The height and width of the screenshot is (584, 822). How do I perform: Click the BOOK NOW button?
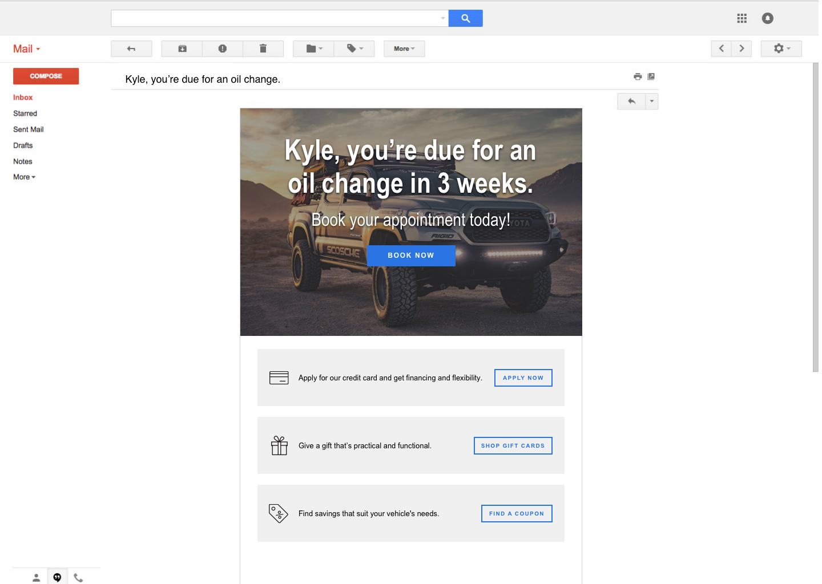tap(411, 255)
